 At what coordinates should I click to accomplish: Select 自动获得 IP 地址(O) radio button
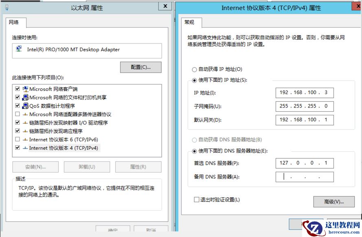[x=194, y=69]
